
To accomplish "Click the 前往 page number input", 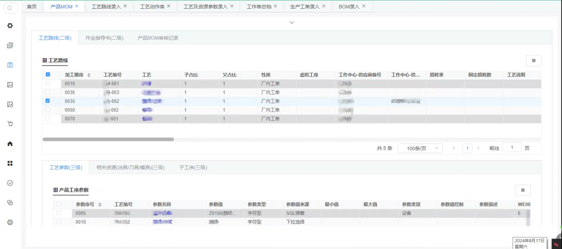I will click(512, 147).
